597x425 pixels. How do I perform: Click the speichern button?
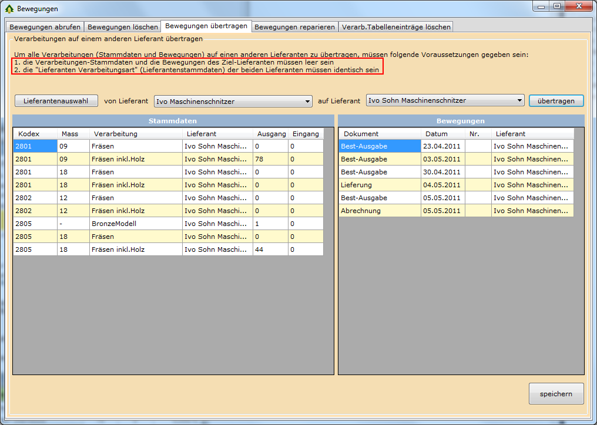click(x=555, y=394)
